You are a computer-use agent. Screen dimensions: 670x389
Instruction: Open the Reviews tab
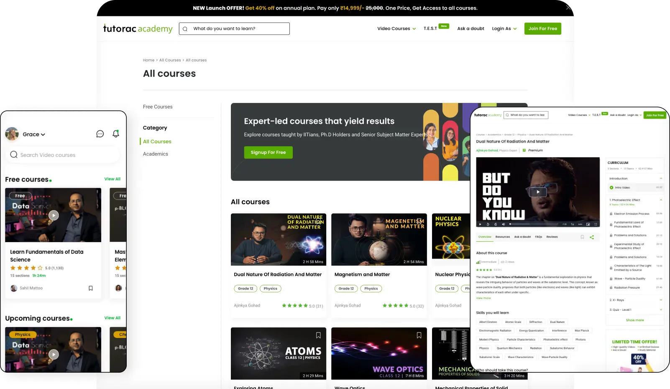click(x=552, y=237)
